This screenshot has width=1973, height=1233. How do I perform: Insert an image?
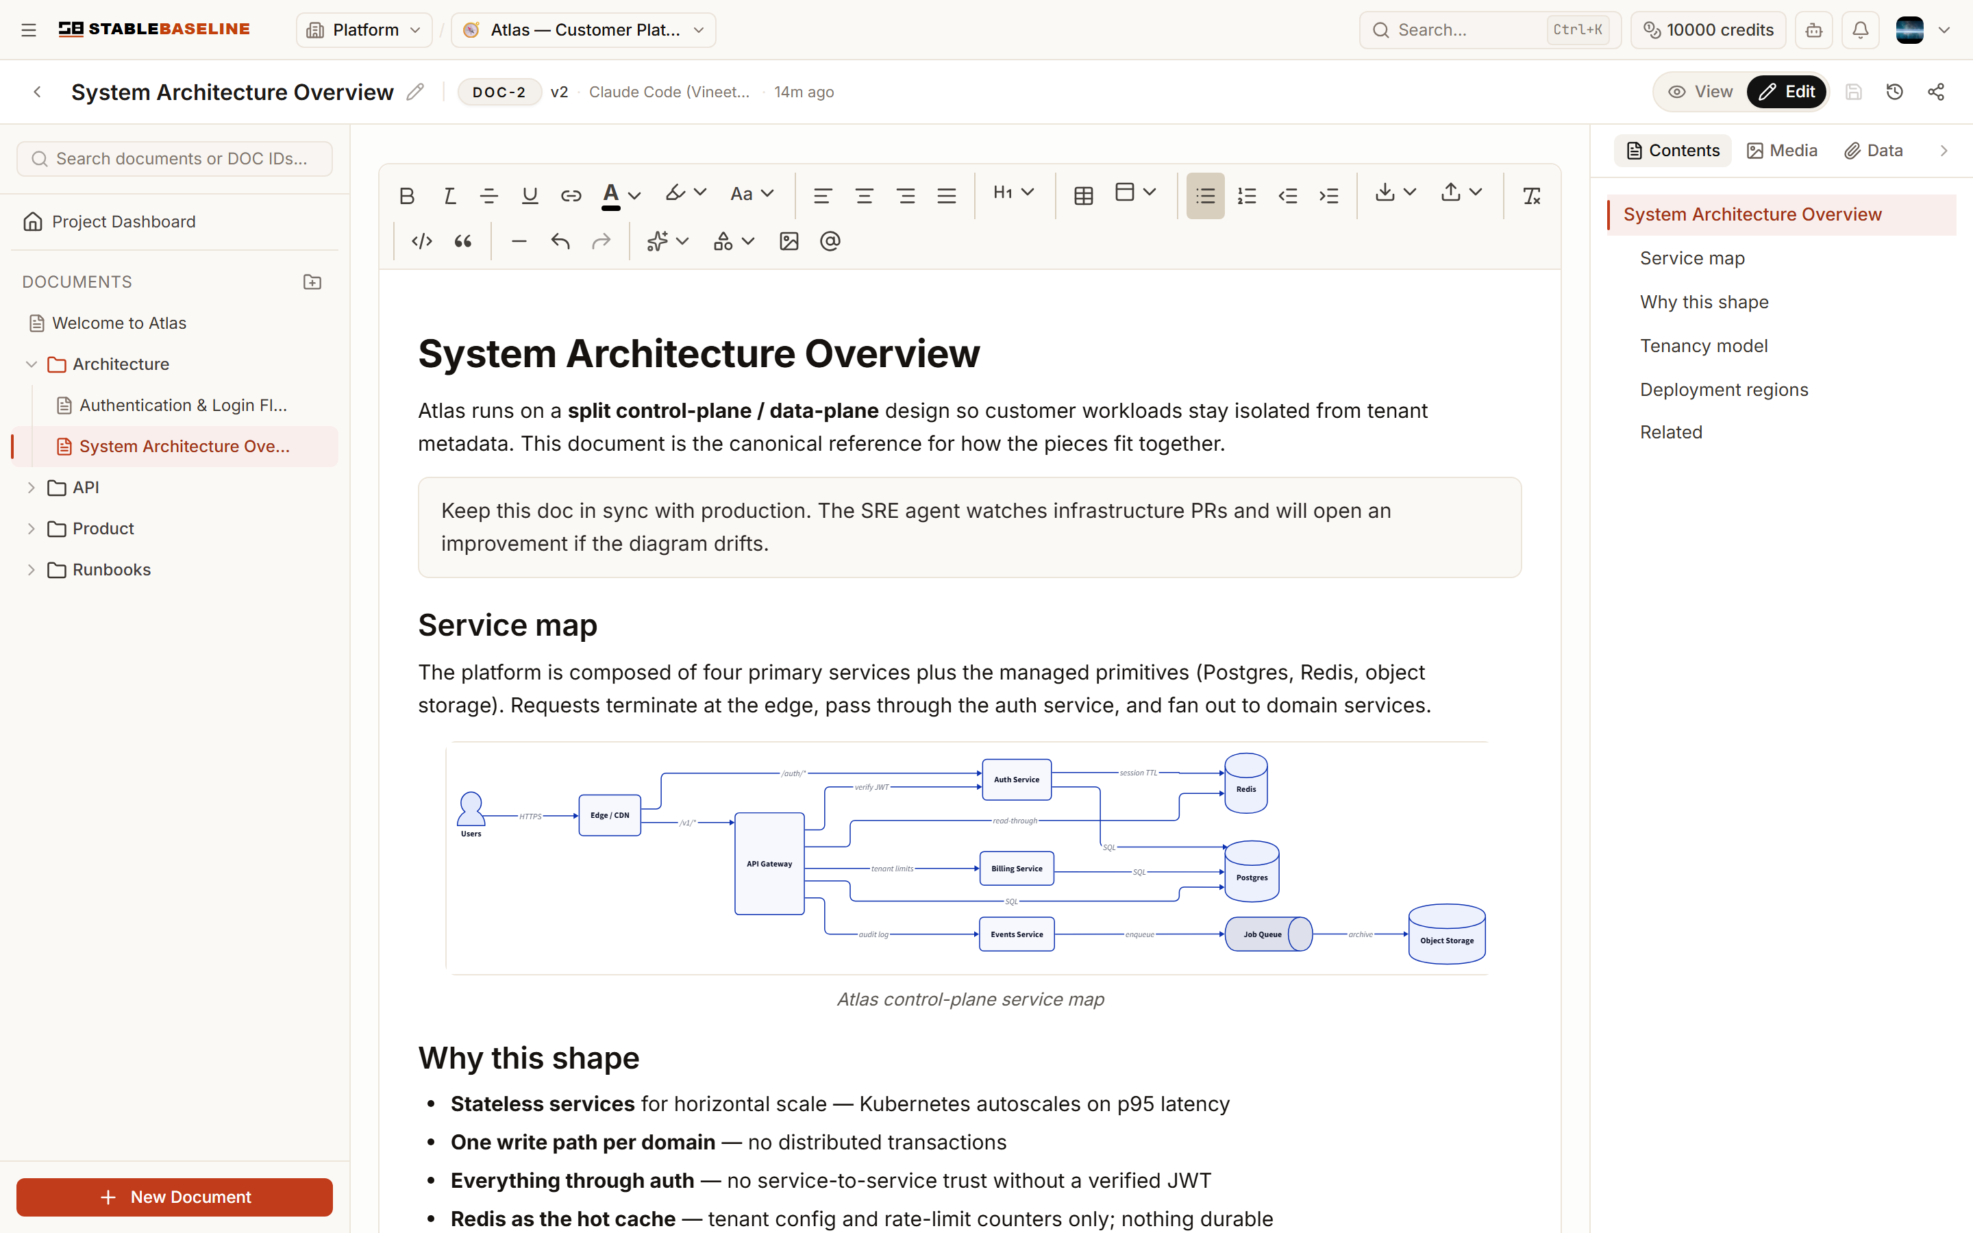tap(789, 241)
